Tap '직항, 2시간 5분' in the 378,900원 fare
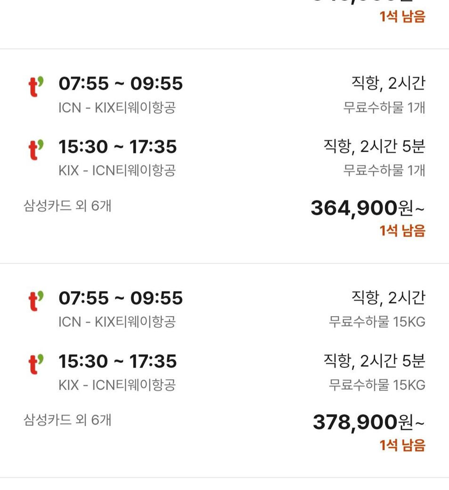This screenshot has width=449, height=490. 374,361
